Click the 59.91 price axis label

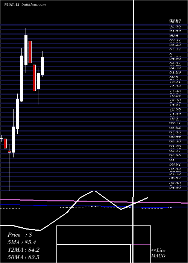point(175,165)
